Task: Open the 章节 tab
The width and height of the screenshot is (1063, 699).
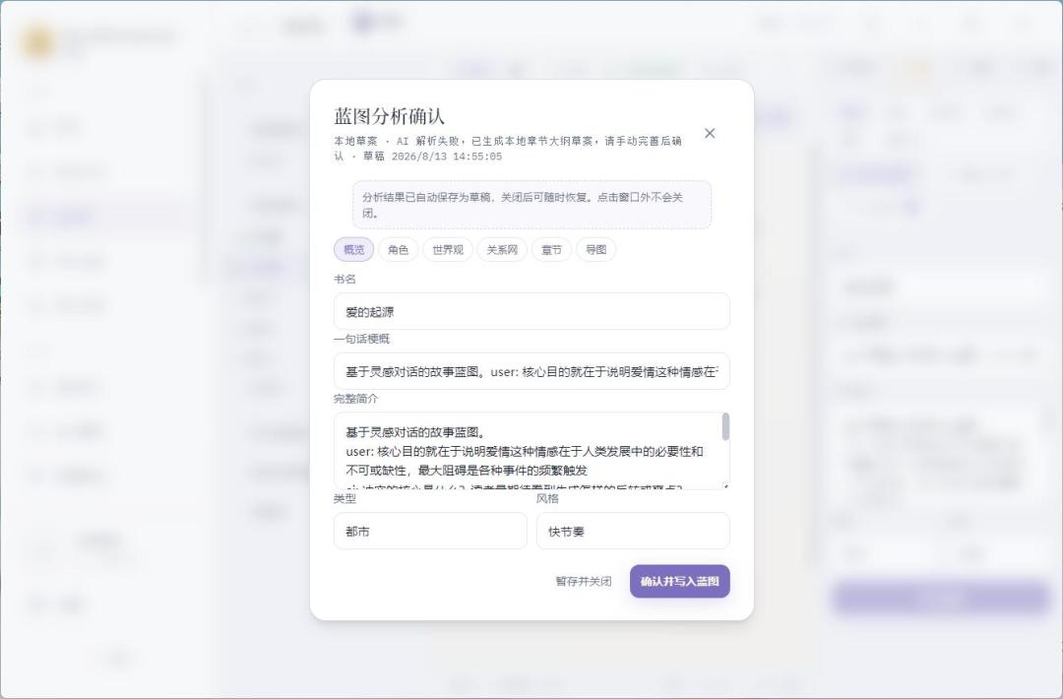Action: (x=551, y=249)
